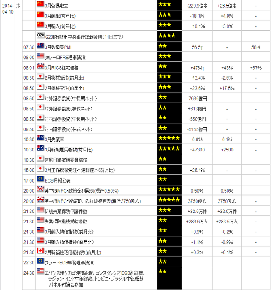Click four-star rating for G20 meeting

pos(167,35)
